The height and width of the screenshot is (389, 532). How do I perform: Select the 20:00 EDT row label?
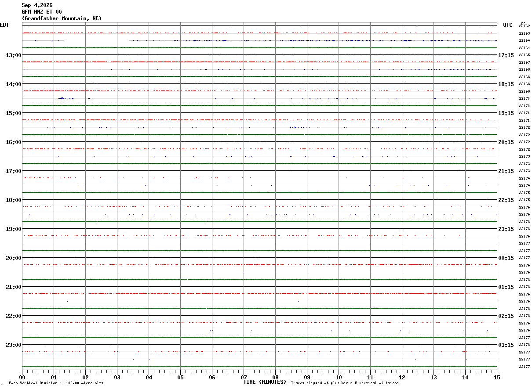point(13,258)
